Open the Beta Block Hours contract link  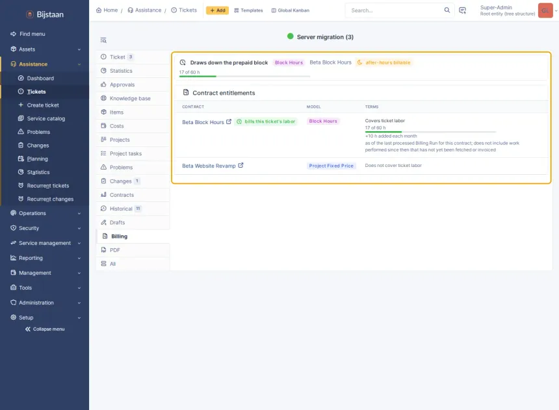click(203, 122)
